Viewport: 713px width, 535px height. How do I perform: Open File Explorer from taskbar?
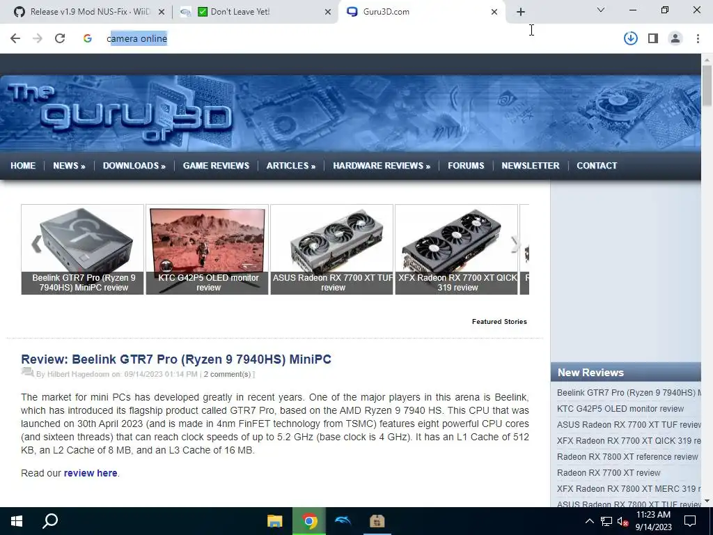[274, 521]
